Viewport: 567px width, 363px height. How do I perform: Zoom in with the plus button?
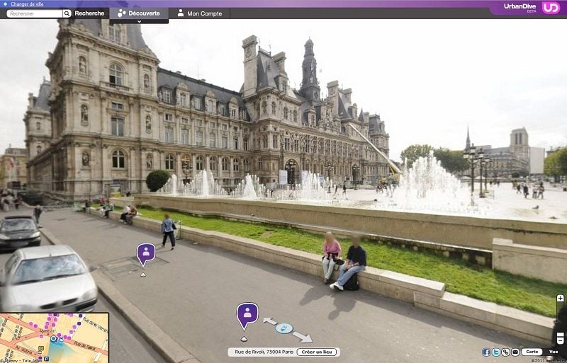click(560, 299)
